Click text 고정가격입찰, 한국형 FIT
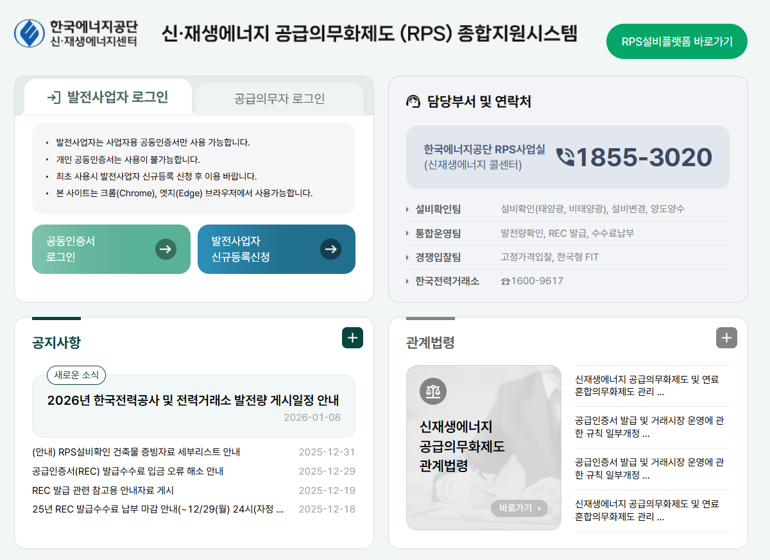770x560 pixels. [x=550, y=257]
